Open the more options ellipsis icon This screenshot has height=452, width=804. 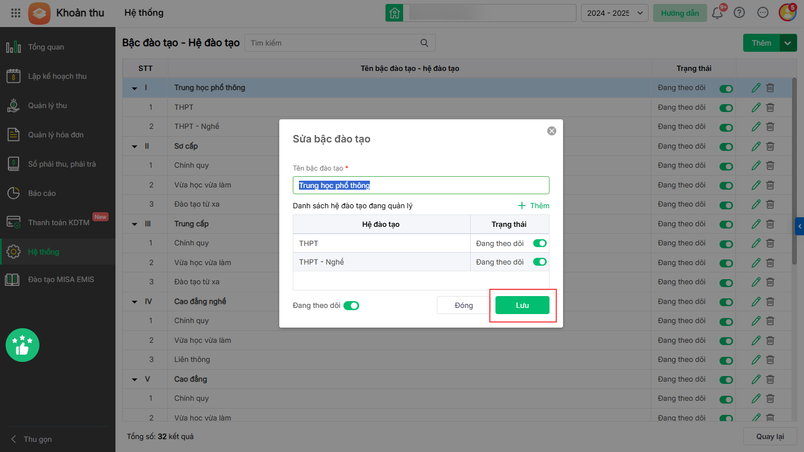763,13
